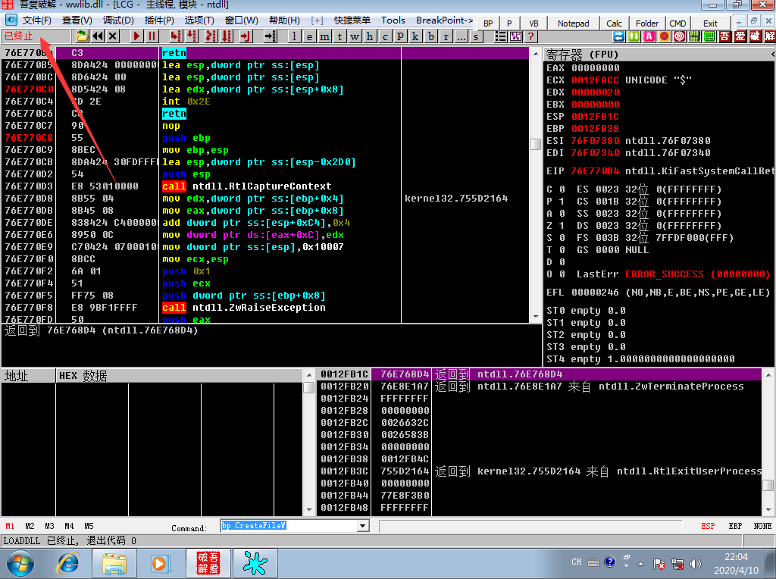
Task: Click the Execute till return icon
Action: tap(246, 36)
